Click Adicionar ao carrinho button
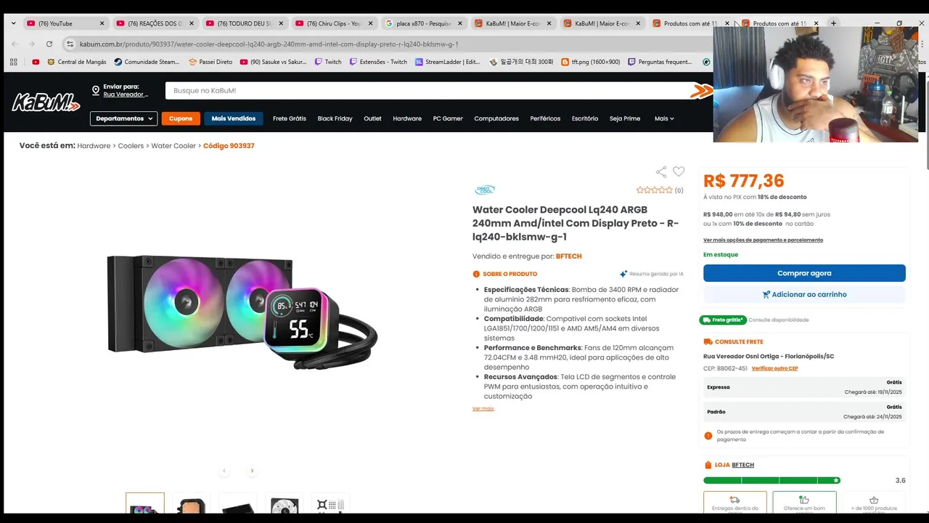This screenshot has height=523, width=929. tap(804, 294)
